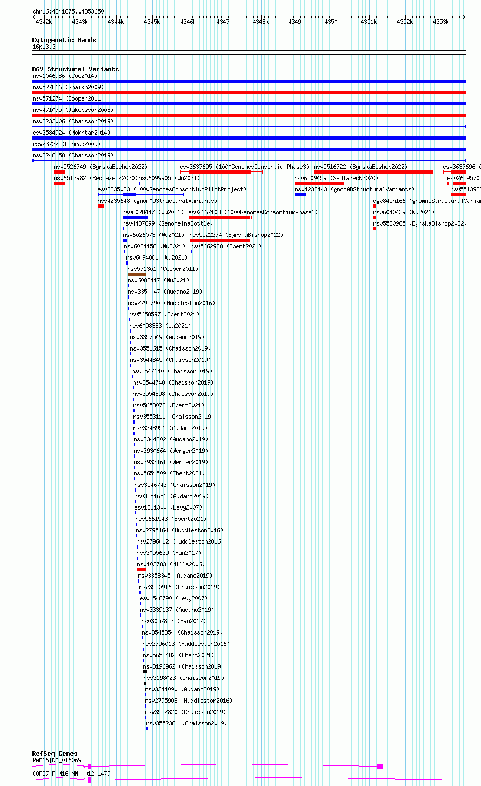Click dgv845n166 red marker

tap(375, 206)
